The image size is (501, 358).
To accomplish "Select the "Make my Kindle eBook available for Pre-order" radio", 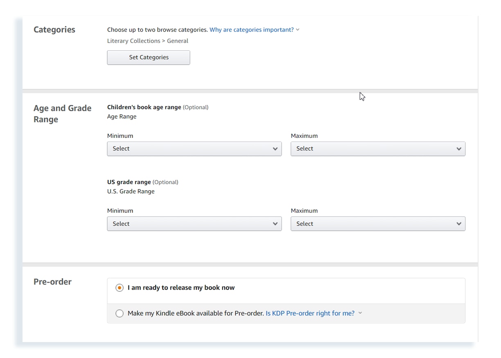I will pos(120,313).
